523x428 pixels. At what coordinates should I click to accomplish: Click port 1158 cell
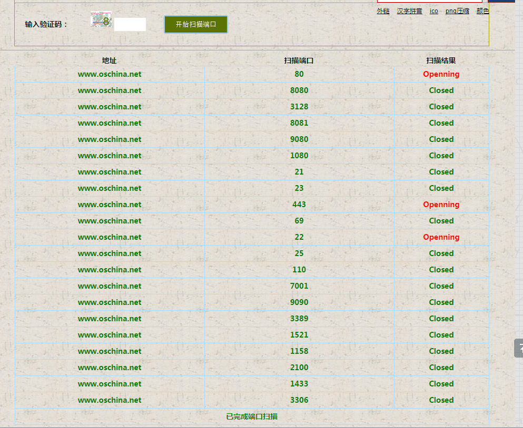click(299, 351)
